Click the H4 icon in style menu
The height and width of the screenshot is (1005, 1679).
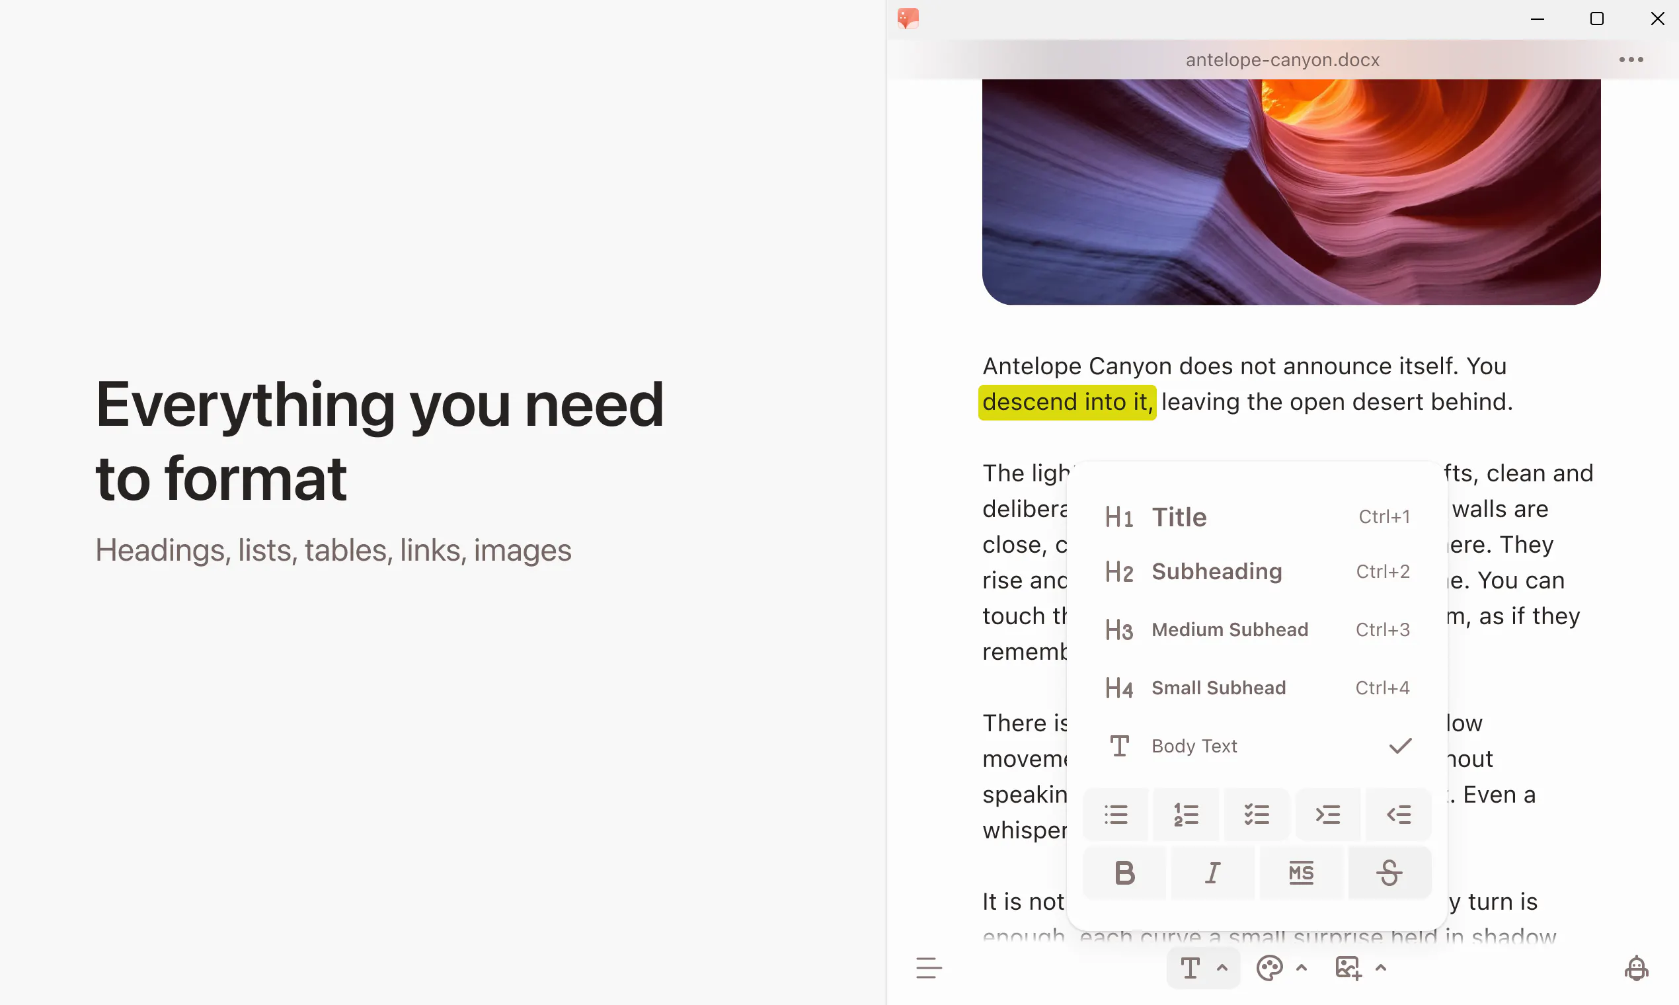pyautogui.click(x=1118, y=689)
